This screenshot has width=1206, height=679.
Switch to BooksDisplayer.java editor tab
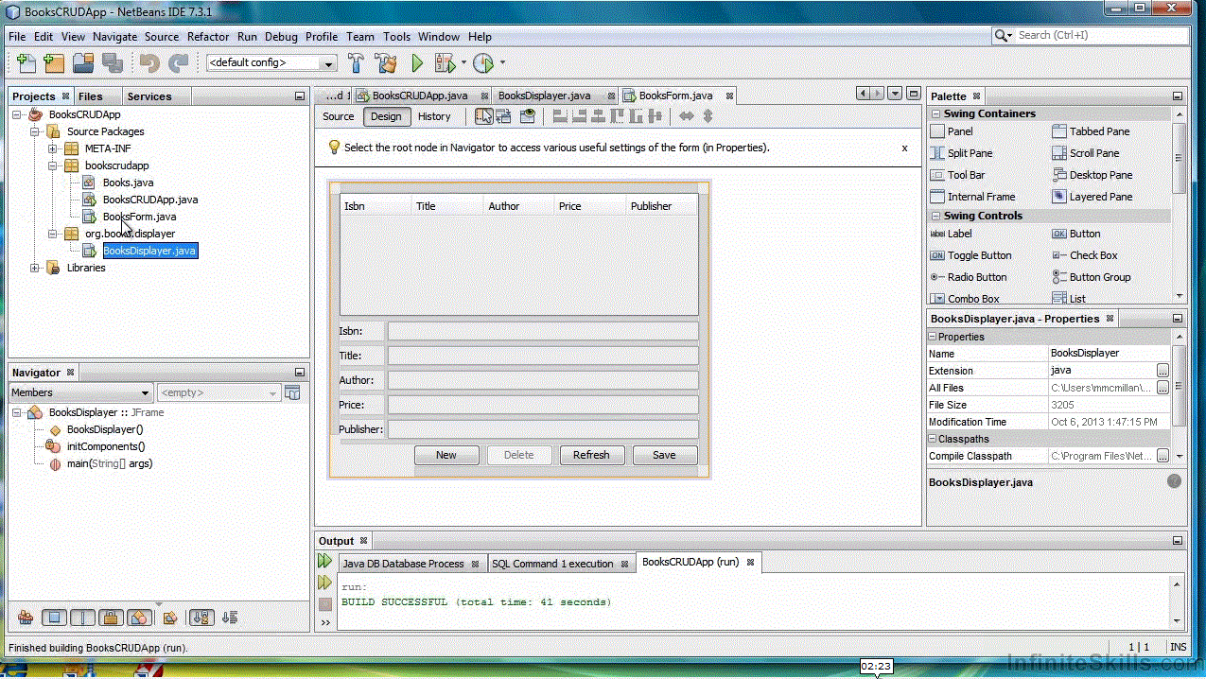544,96
